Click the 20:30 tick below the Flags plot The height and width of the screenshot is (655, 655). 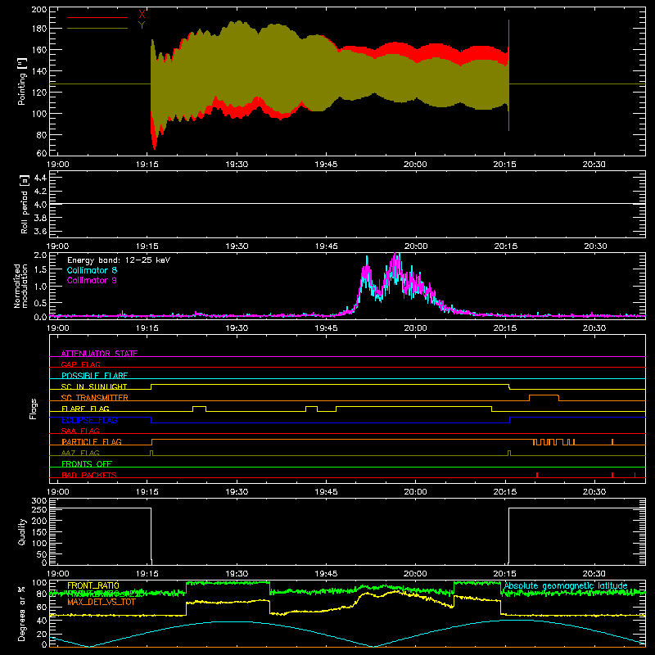594,492
